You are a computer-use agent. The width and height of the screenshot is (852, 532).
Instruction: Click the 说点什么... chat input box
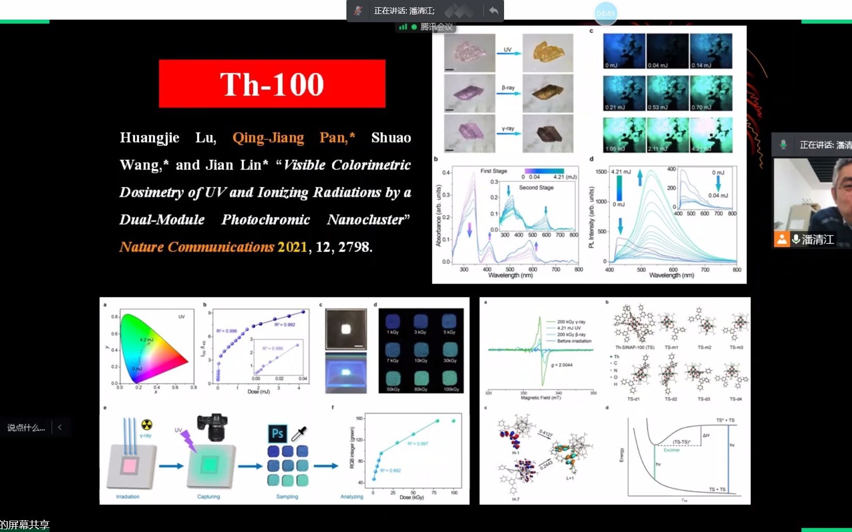tap(26, 428)
